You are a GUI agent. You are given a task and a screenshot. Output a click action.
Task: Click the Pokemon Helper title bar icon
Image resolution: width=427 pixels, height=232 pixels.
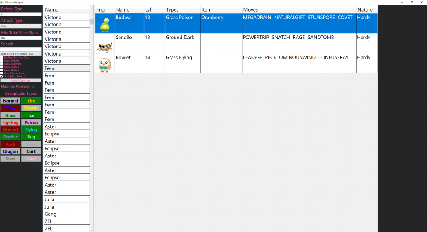2,2
